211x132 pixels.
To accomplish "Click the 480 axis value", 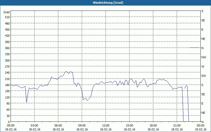I will 7,23.
